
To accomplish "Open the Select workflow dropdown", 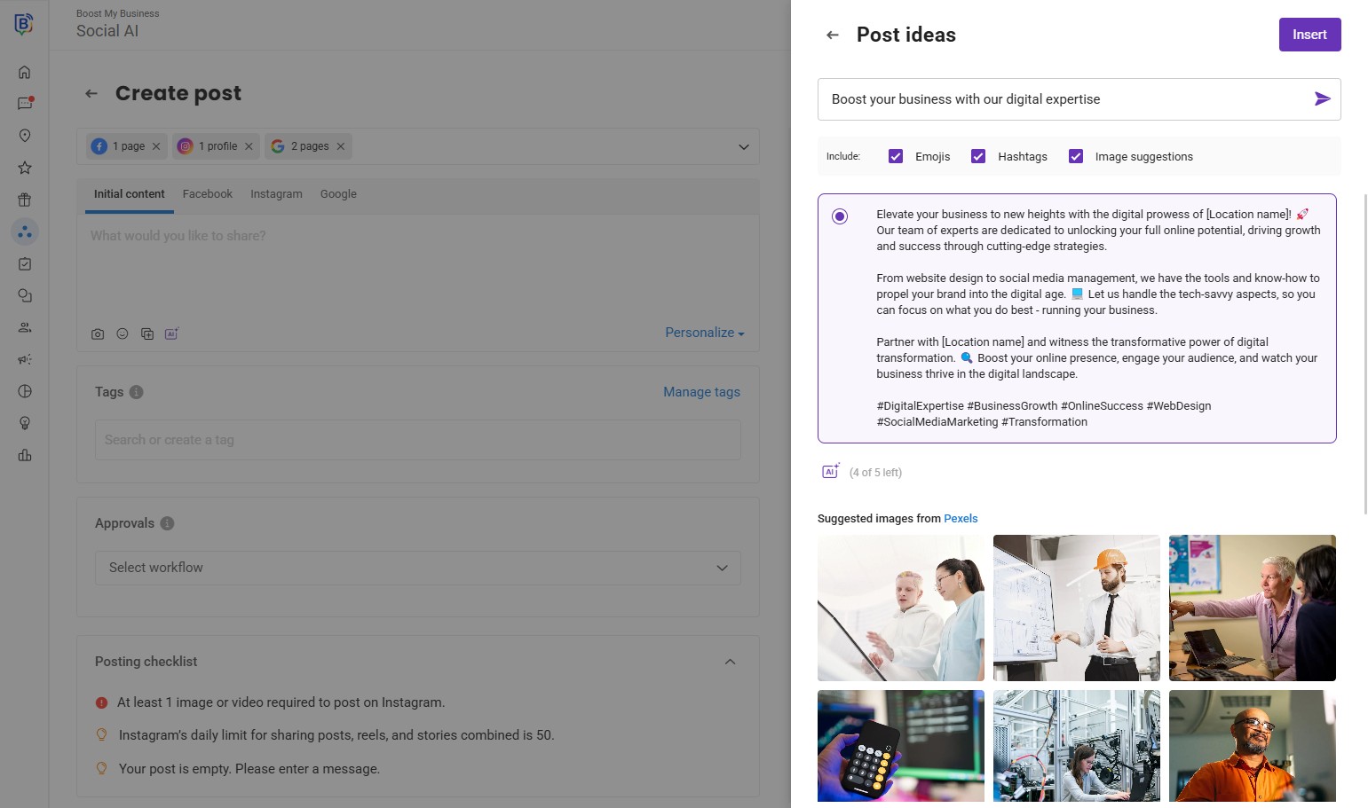I will (x=417, y=568).
